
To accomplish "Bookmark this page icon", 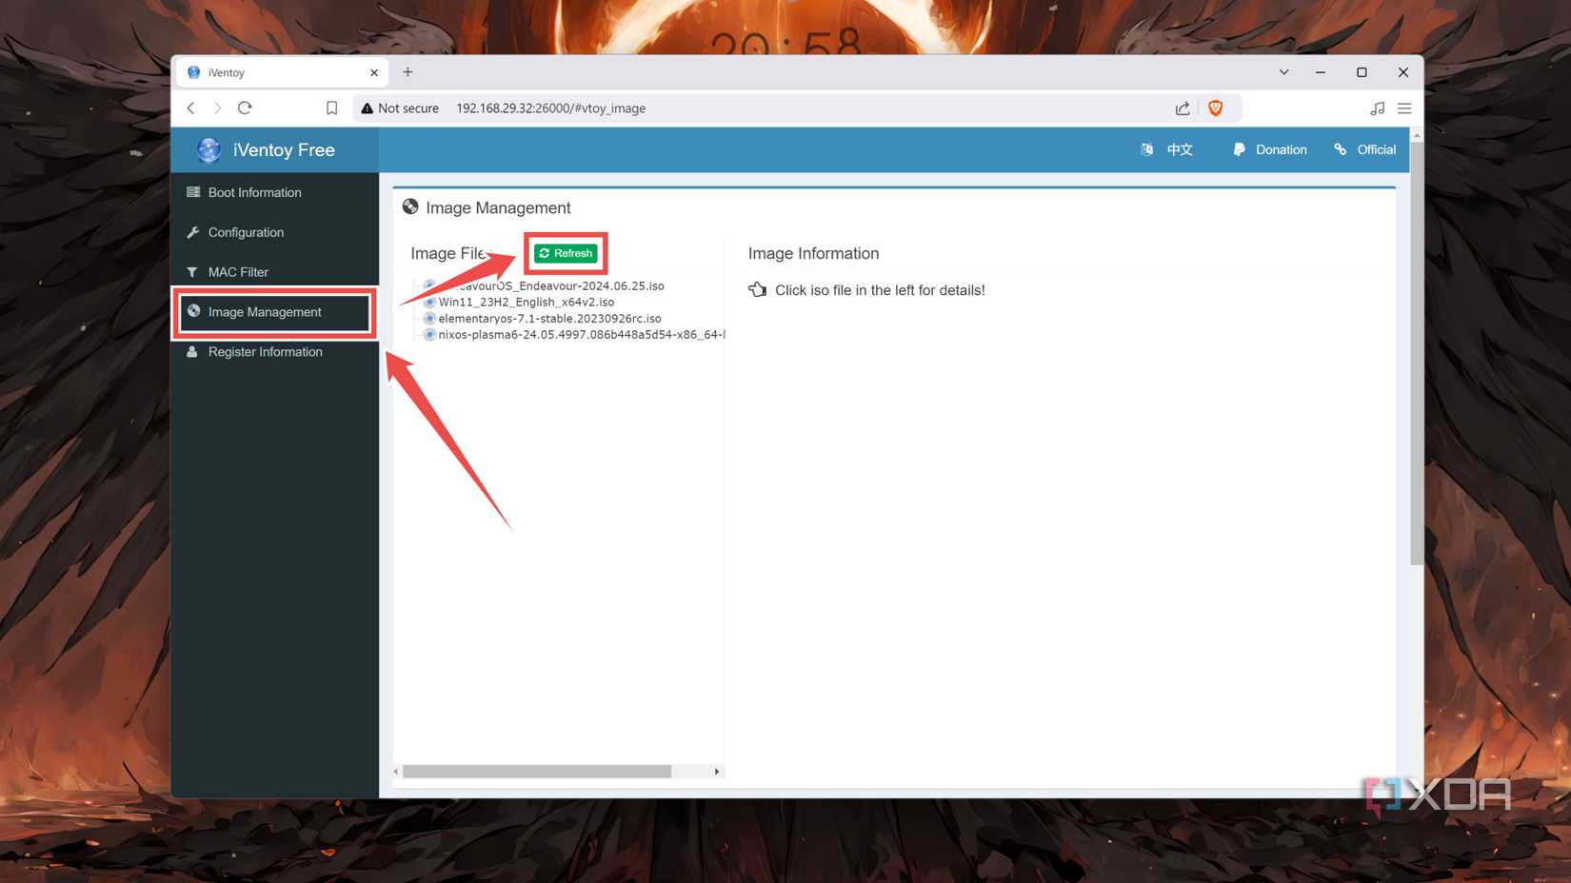I will [x=331, y=108].
